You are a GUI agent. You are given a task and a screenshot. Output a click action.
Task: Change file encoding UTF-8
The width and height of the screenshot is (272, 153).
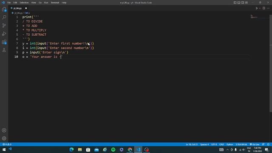pos(214,144)
